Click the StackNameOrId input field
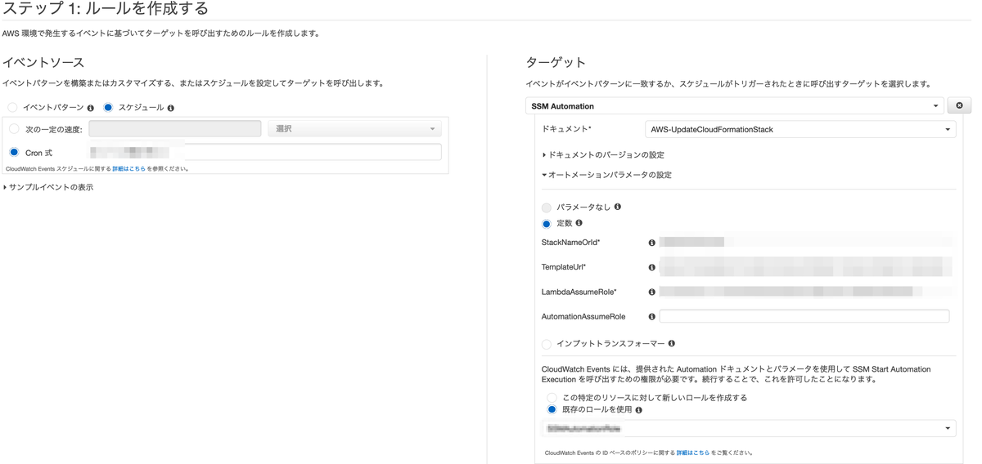The height and width of the screenshot is (464, 982). pyautogui.click(x=806, y=243)
